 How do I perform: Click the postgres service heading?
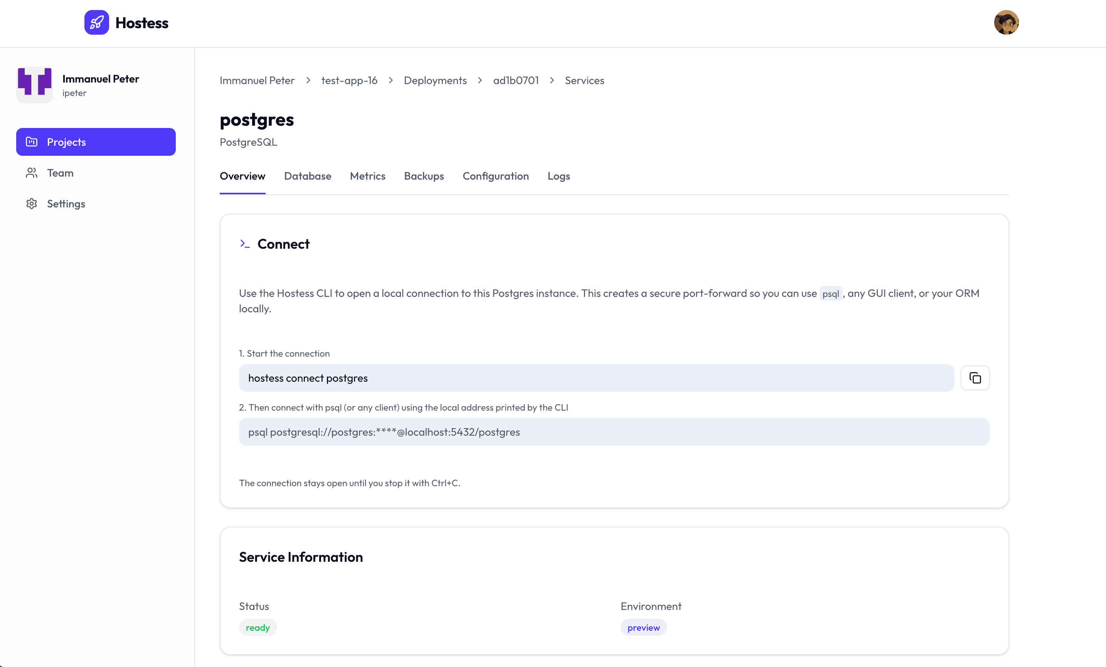coord(257,120)
